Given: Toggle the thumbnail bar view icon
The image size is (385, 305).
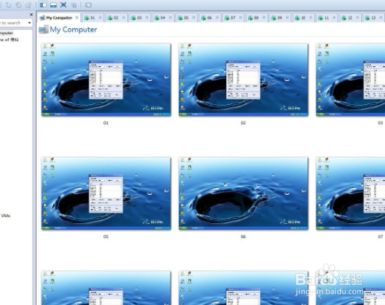Looking at the screenshot, I should pyautogui.click(x=53, y=5).
